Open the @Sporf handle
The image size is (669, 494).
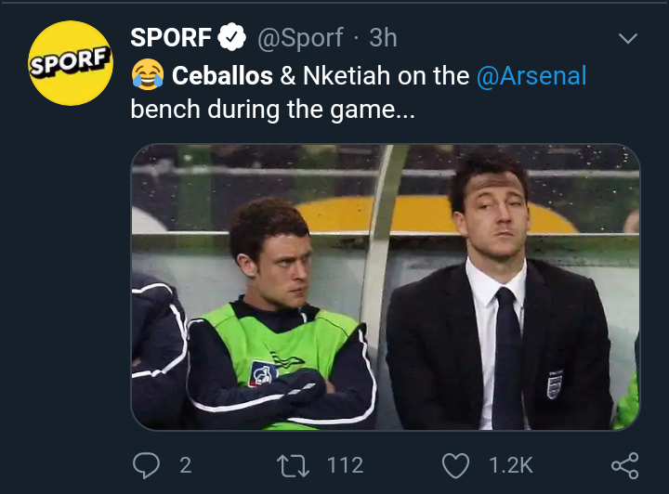(x=301, y=39)
